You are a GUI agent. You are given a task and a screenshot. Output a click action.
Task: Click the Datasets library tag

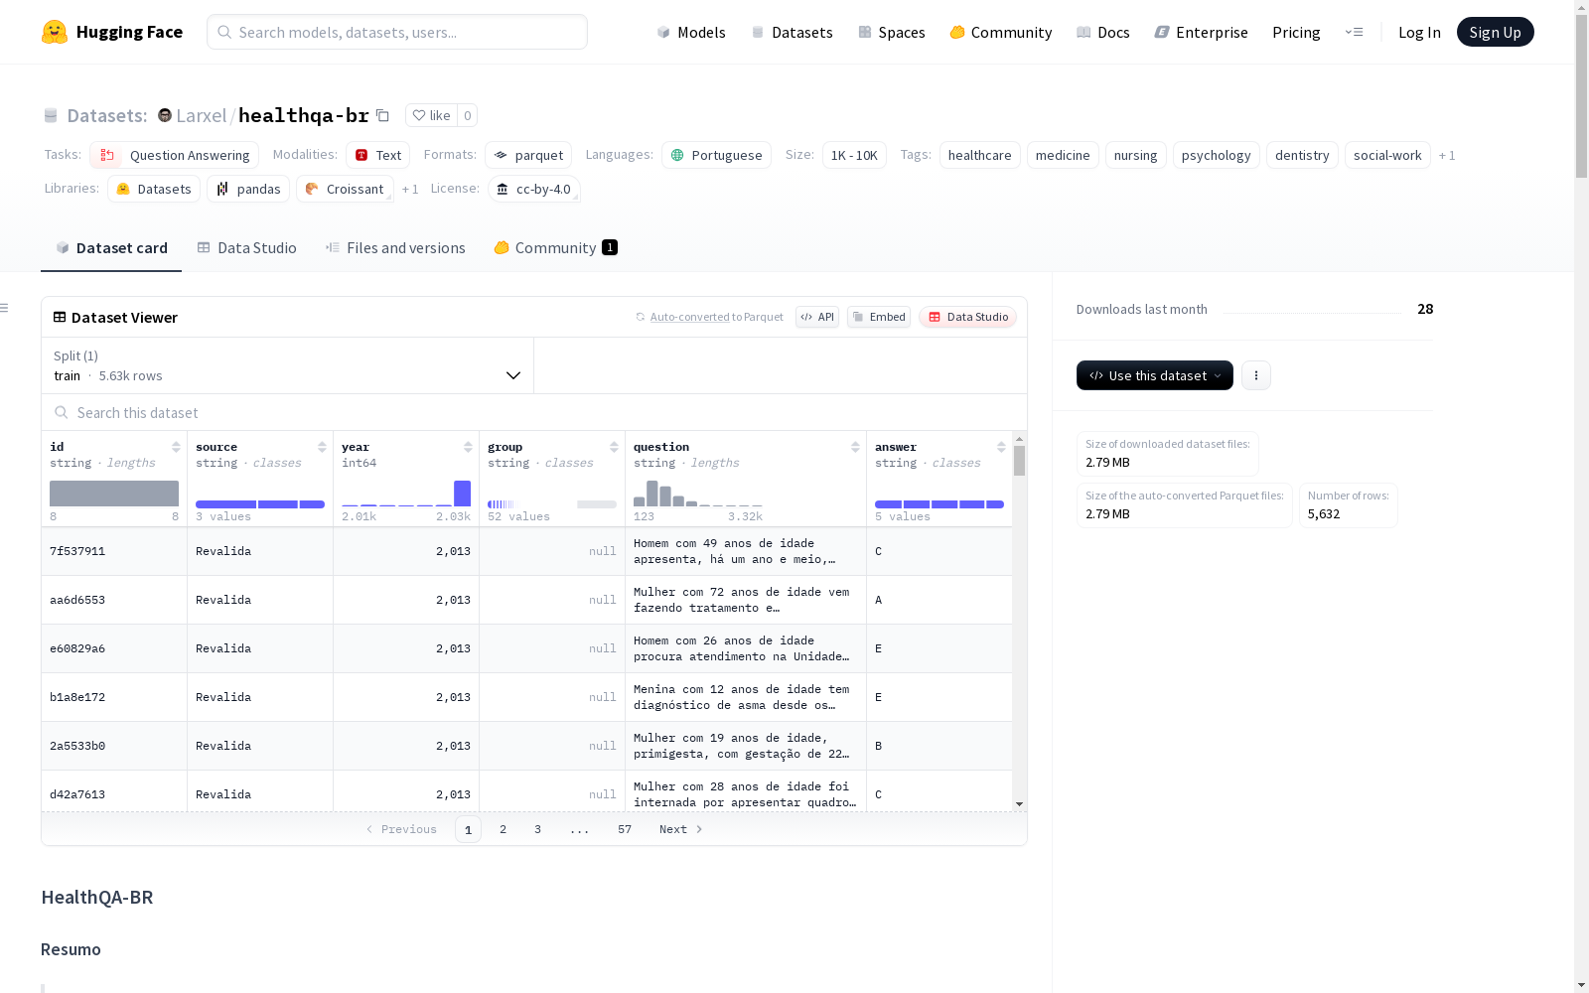(x=154, y=189)
